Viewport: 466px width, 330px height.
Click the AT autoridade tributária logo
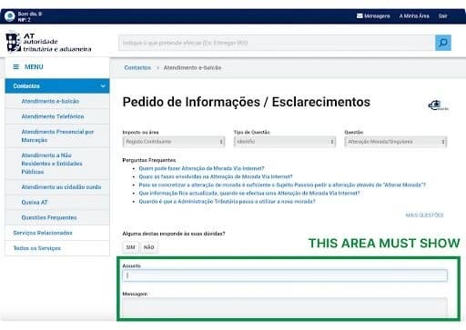pos(48,43)
